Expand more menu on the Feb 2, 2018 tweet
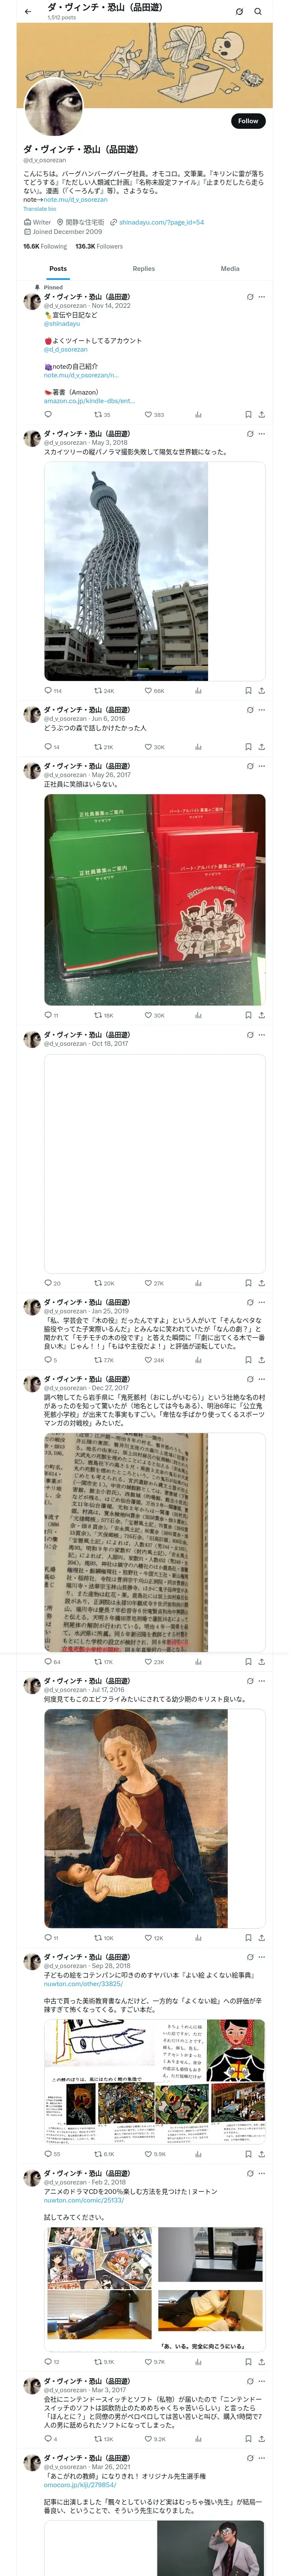Screen dimensions: 289x2576 click(262, 2173)
